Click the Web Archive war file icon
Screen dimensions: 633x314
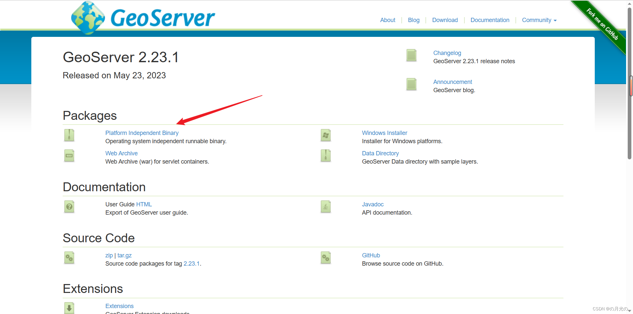click(x=69, y=156)
